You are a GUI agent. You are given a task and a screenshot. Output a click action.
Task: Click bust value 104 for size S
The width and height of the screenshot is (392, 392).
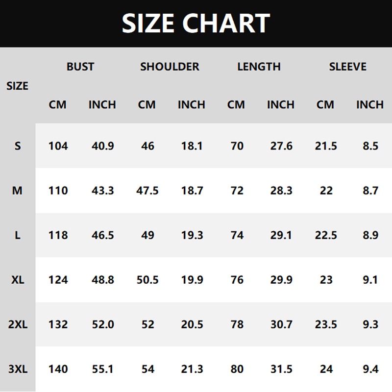pos(58,146)
